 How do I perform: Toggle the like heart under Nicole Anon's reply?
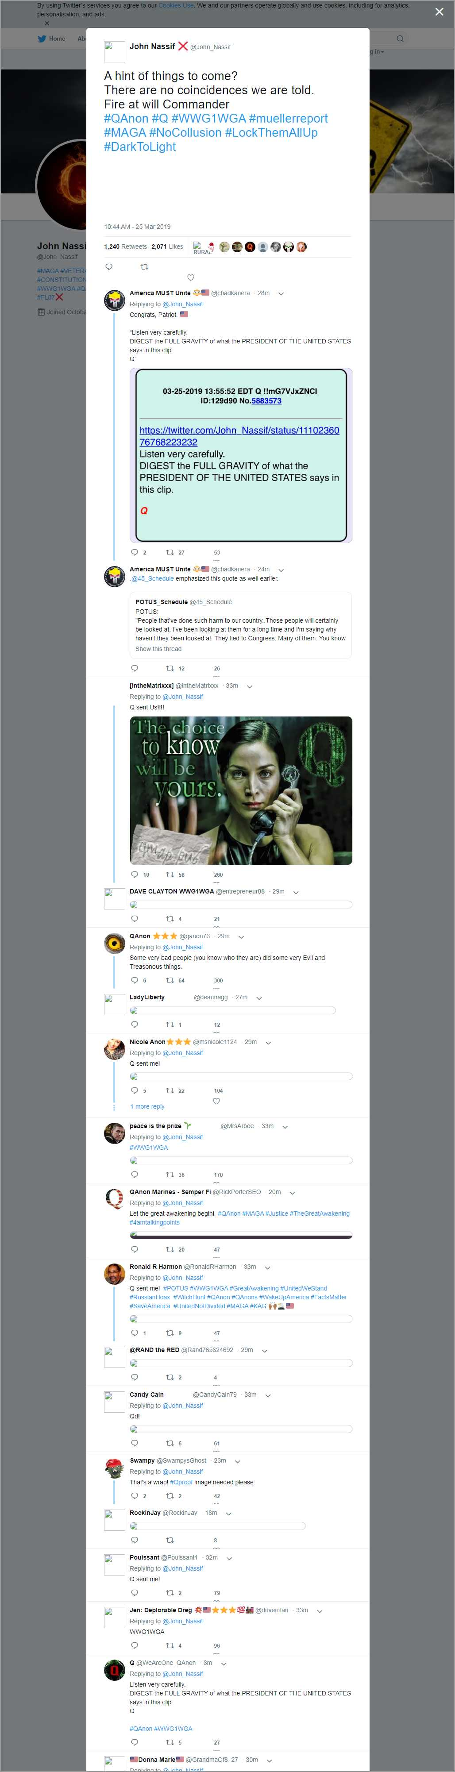pyautogui.click(x=216, y=1101)
